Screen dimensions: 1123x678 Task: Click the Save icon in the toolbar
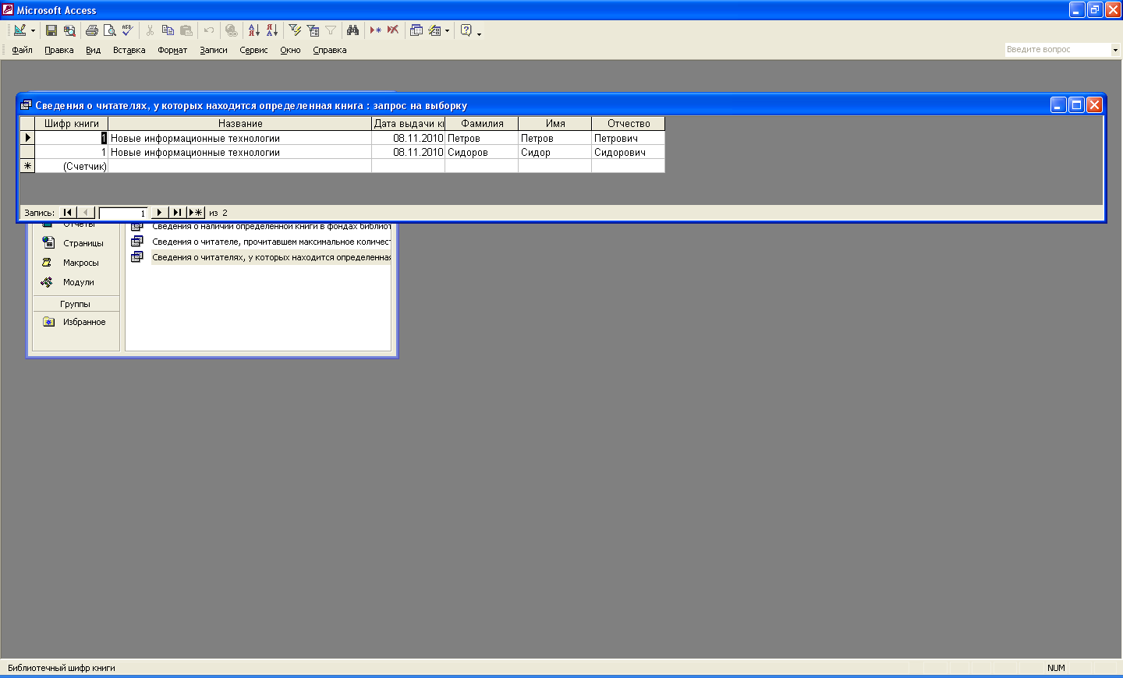tap(51, 30)
